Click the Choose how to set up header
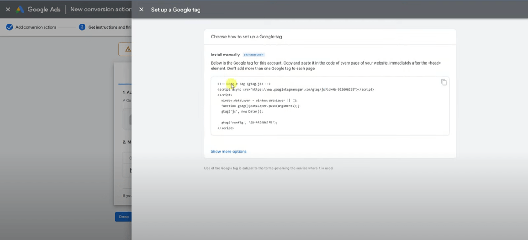528x240 pixels. pyautogui.click(x=246, y=37)
